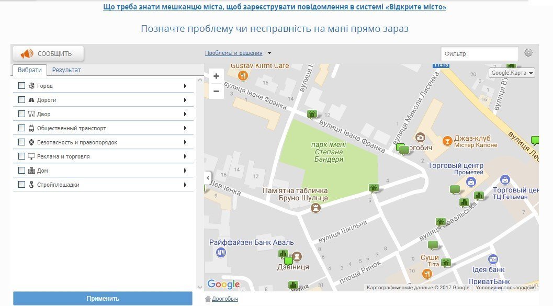Check the Стройплощадки checkbox
553x306 pixels.
coord(21,184)
